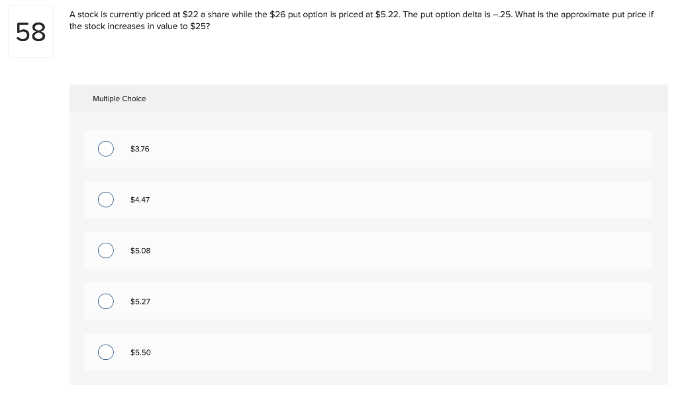Screen dimensions: 678x393
Task: Click the $5.27 answer row
Action: coord(368,301)
